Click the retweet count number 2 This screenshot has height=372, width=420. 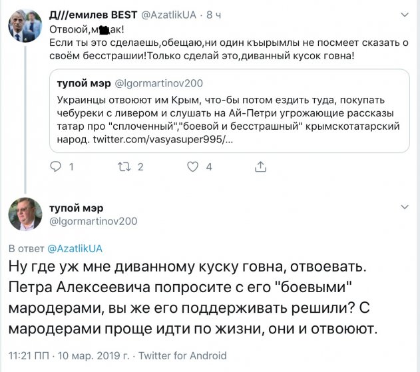[140, 167]
